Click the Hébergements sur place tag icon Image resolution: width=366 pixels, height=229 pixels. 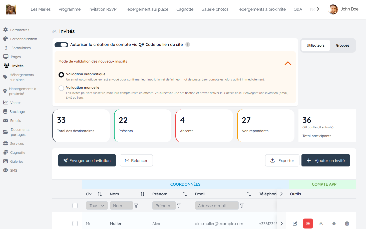(5, 77)
